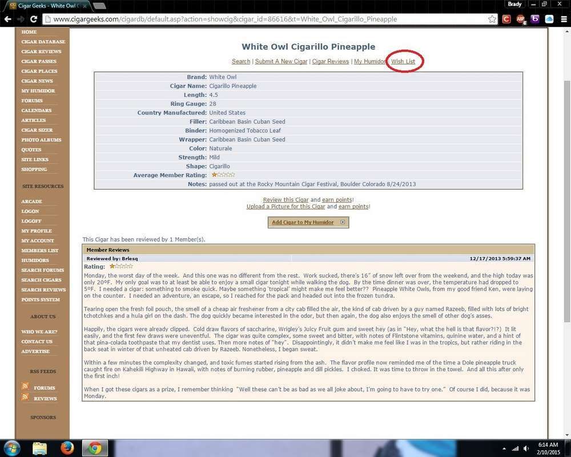
Task: Open the My Humidor link under title
Action: pyautogui.click(x=369, y=61)
